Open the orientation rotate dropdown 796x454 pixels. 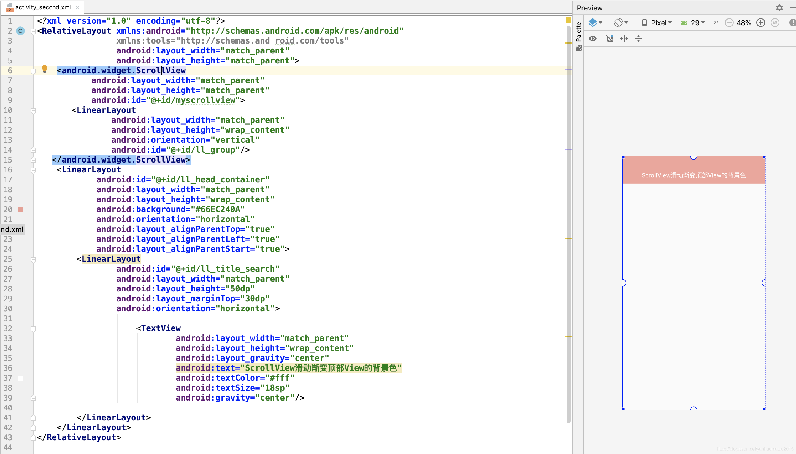[621, 23]
